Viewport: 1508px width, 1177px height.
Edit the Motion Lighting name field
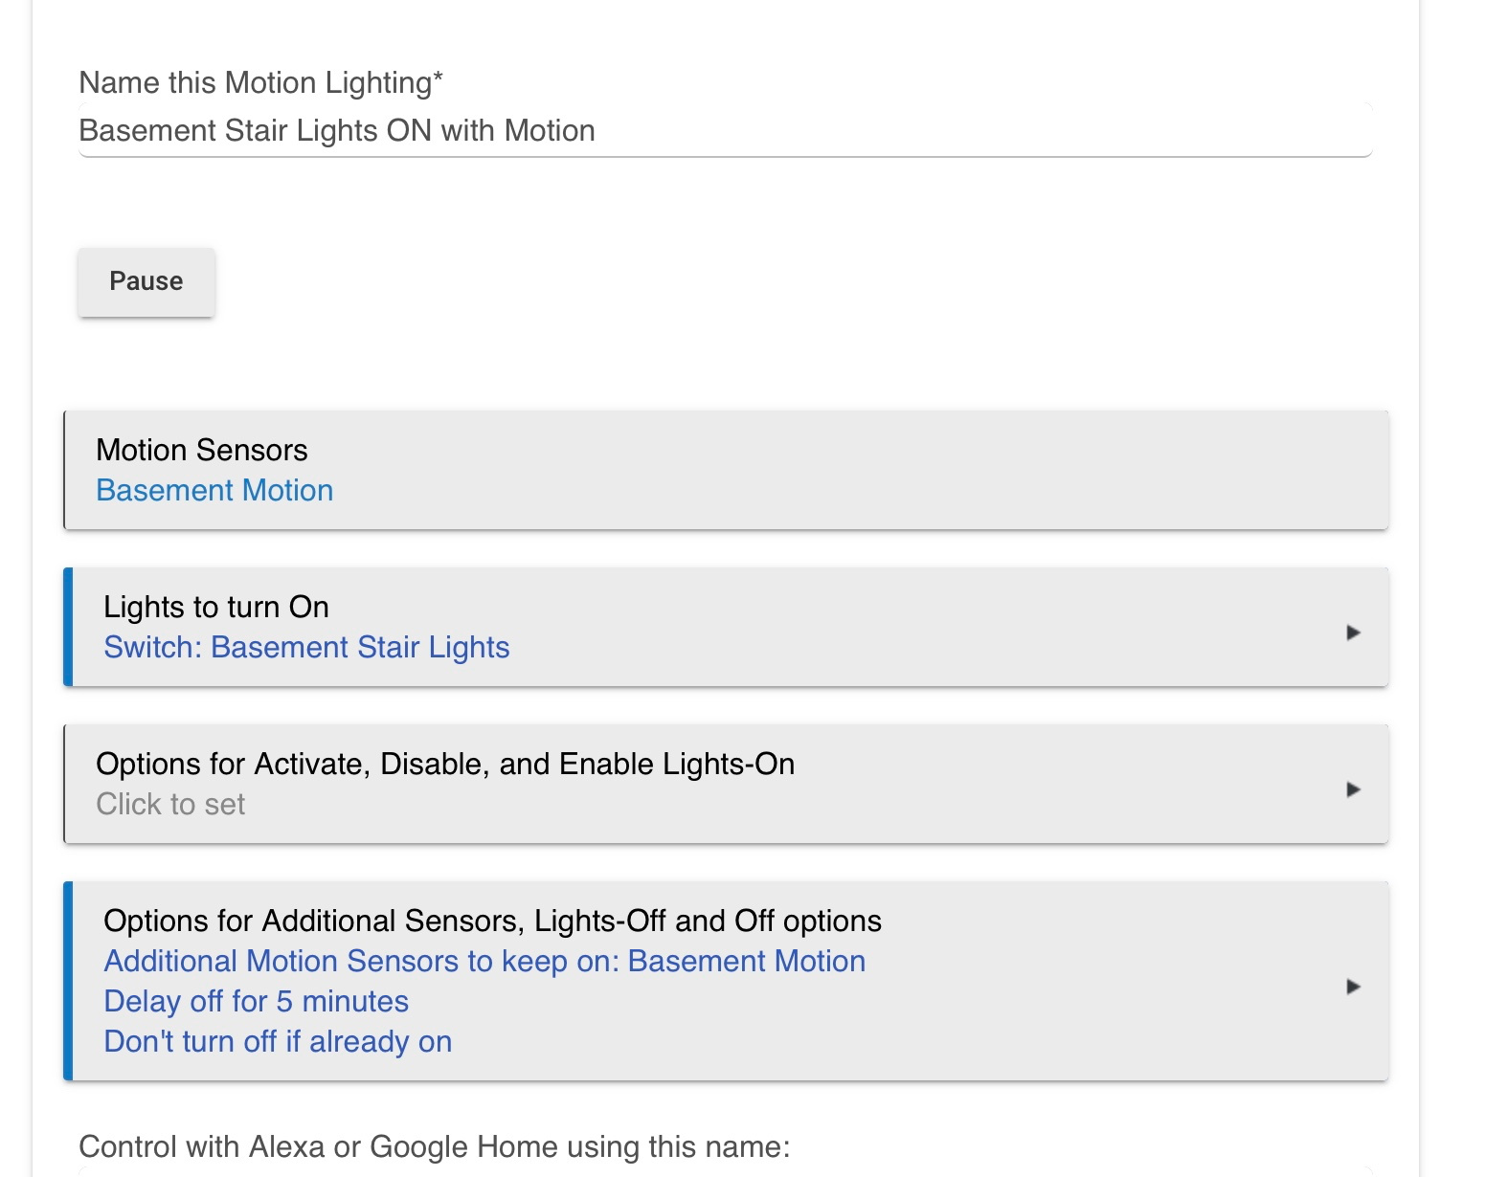pos(725,131)
